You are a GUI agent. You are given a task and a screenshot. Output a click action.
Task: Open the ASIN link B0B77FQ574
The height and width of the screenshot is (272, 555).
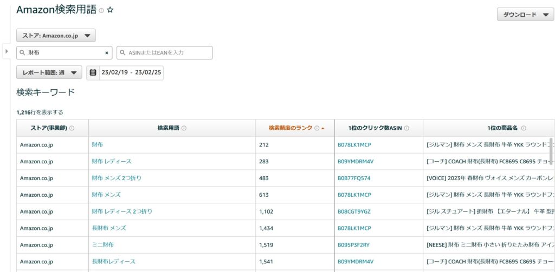point(354,178)
